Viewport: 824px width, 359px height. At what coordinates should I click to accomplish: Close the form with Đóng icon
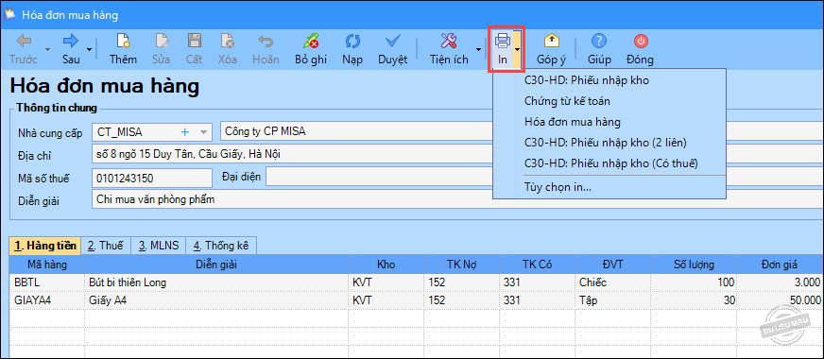click(x=641, y=41)
